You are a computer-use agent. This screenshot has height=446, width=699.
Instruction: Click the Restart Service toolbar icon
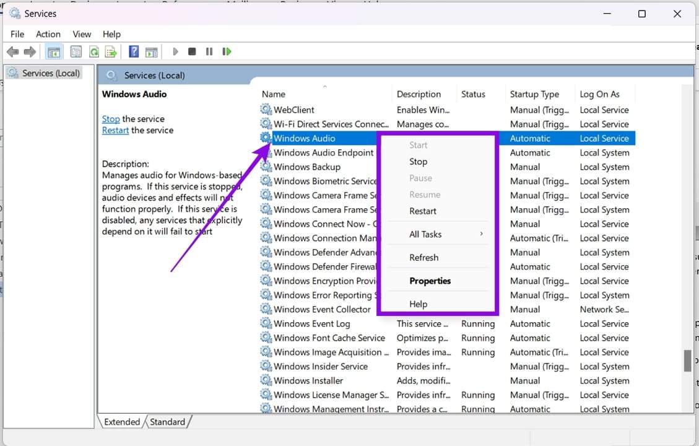click(x=227, y=52)
